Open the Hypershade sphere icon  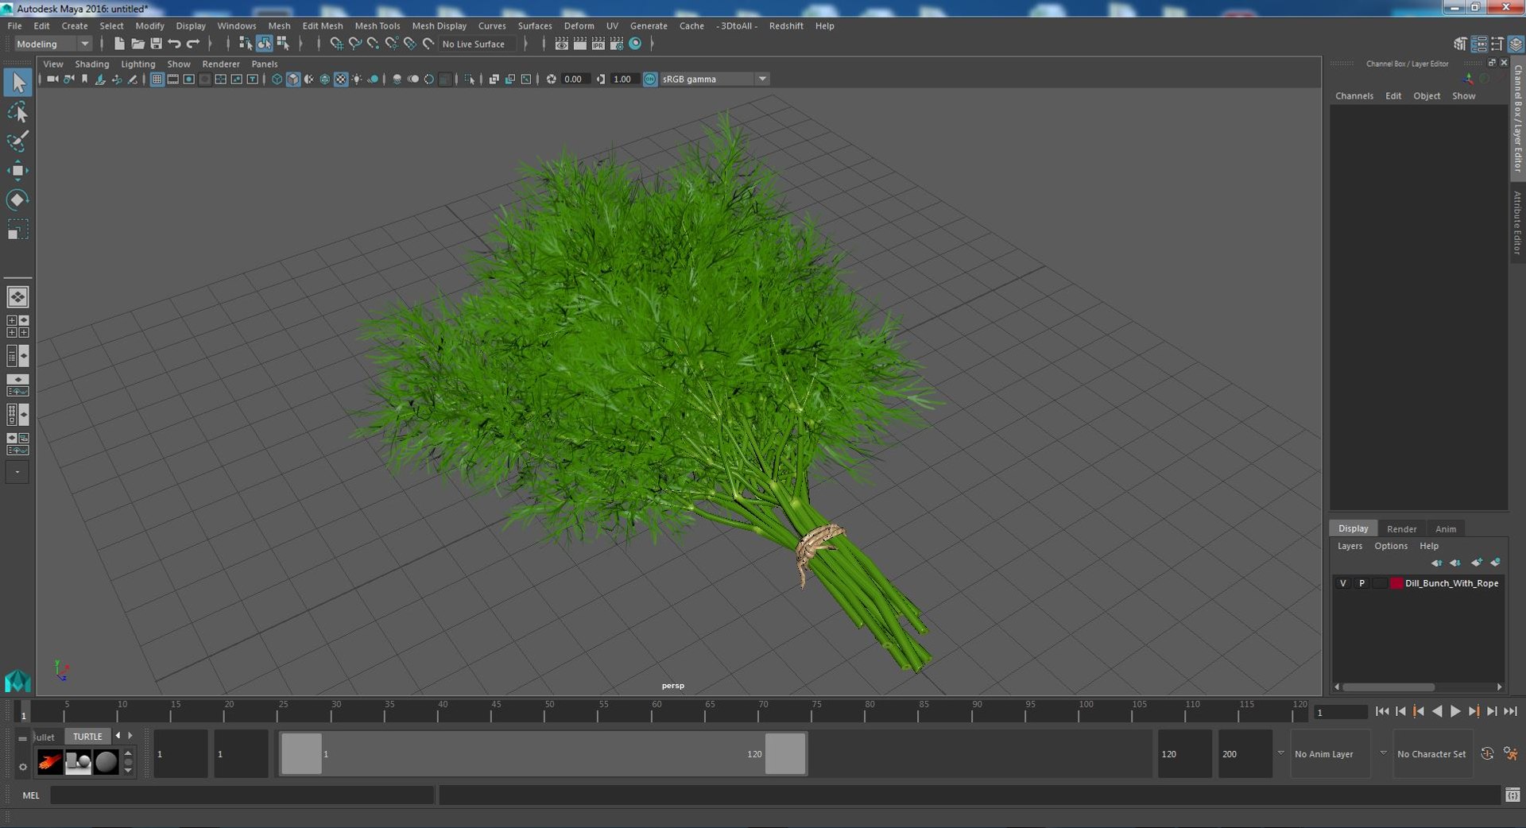pyautogui.click(x=635, y=44)
